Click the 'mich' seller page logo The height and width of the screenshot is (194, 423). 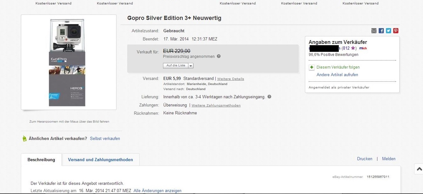coord(363,48)
